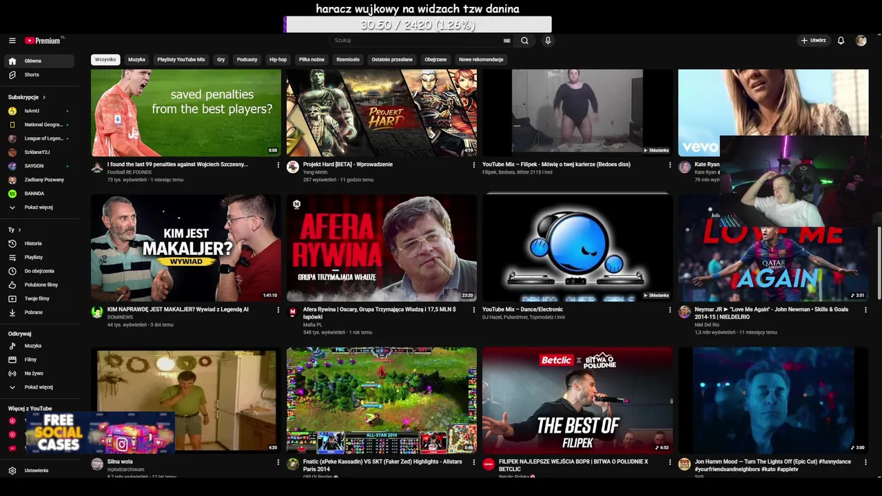
Task: Open BANNDA subscription channel
Action: point(38,194)
